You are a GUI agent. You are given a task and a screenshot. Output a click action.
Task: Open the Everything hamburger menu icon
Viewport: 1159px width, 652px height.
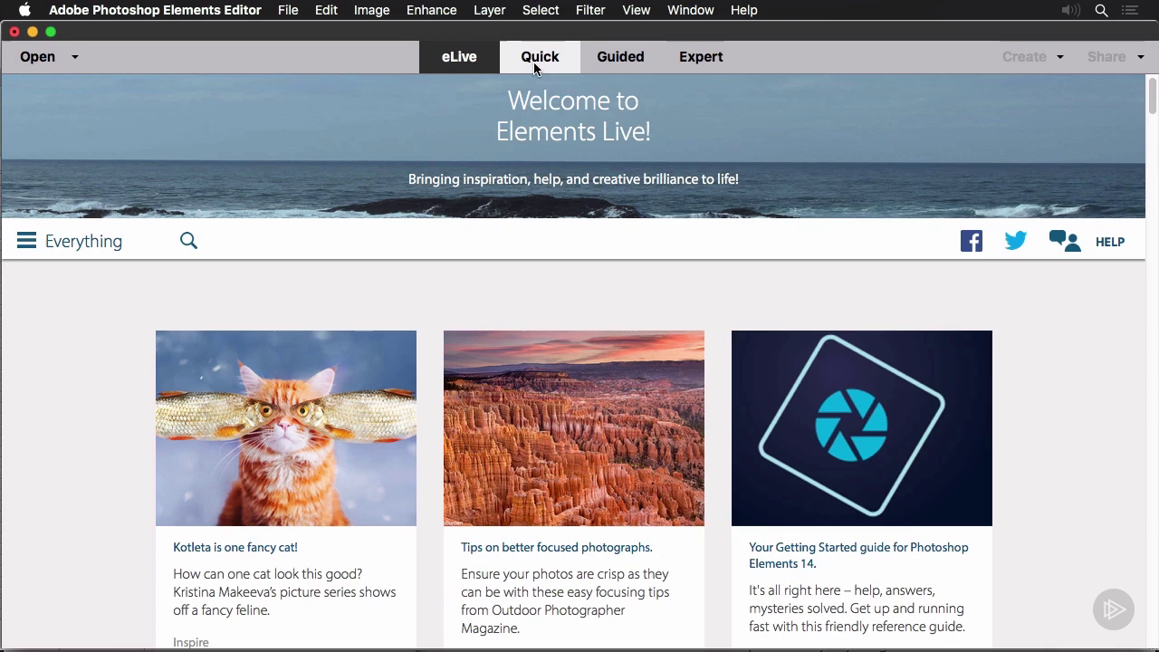point(26,241)
